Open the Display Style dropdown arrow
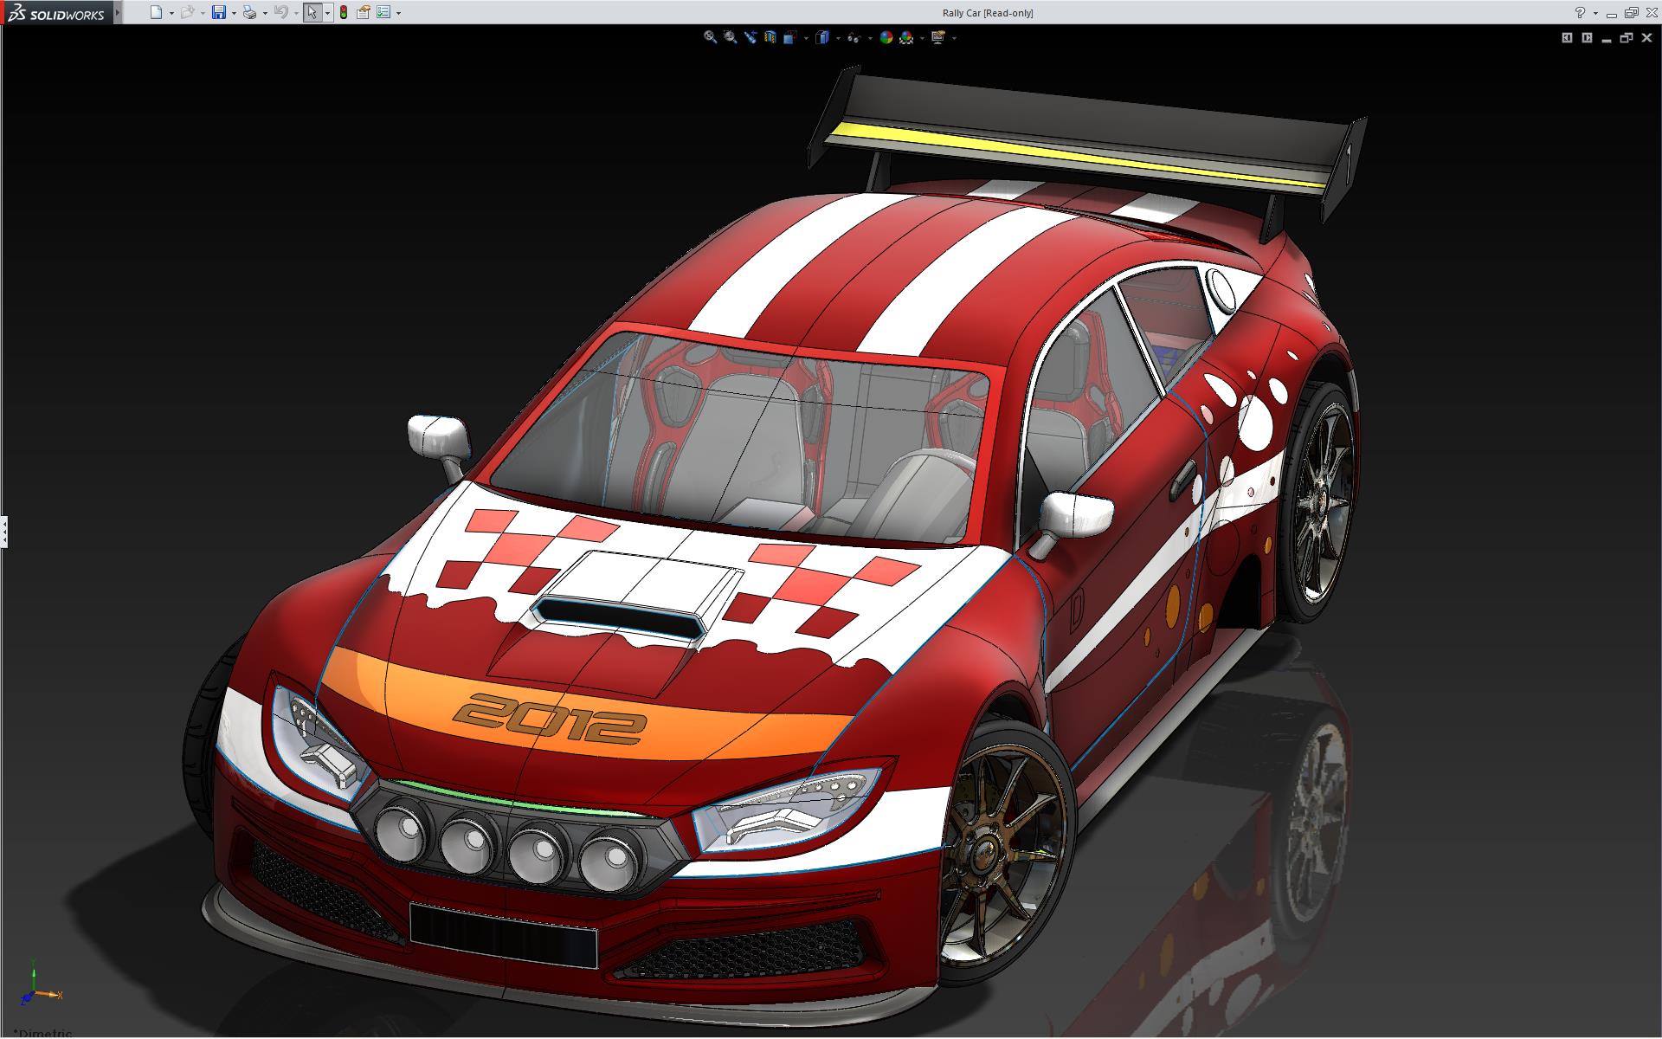 (x=838, y=38)
